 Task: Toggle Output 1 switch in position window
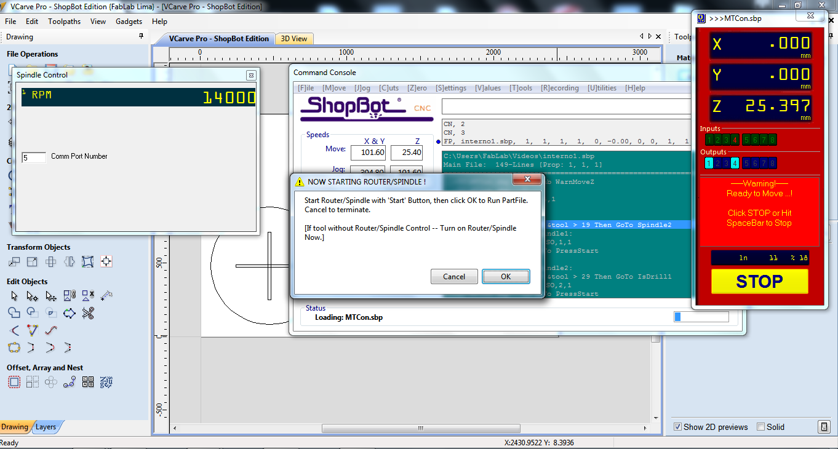(x=708, y=163)
